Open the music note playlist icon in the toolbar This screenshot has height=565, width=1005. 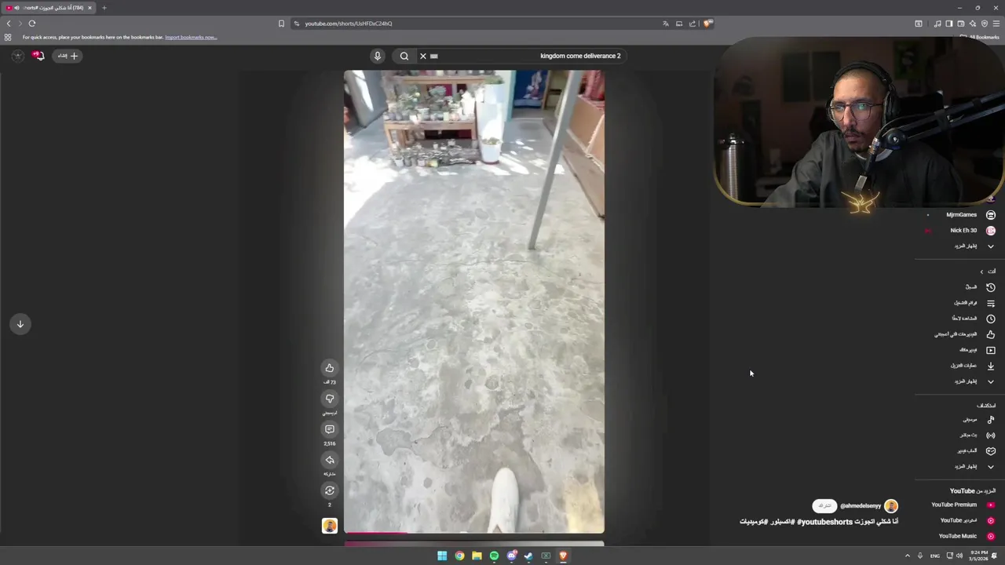937,24
